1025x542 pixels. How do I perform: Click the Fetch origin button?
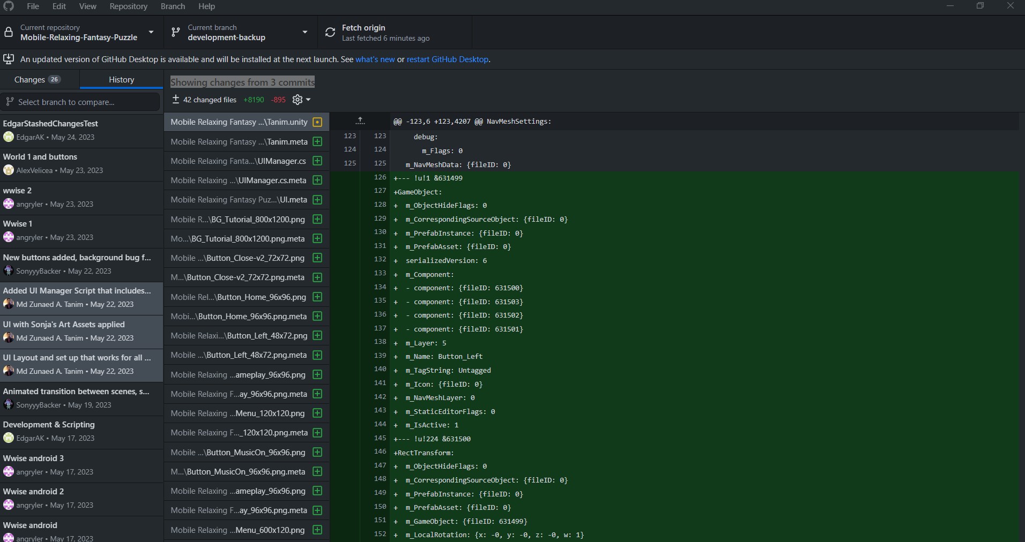(x=395, y=32)
